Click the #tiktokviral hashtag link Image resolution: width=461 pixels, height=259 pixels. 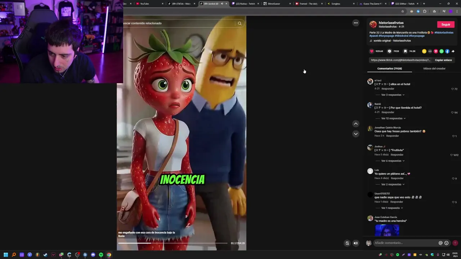(x=402, y=36)
